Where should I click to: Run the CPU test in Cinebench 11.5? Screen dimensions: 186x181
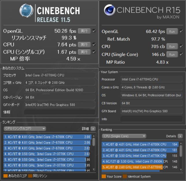(x=84, y=45)
